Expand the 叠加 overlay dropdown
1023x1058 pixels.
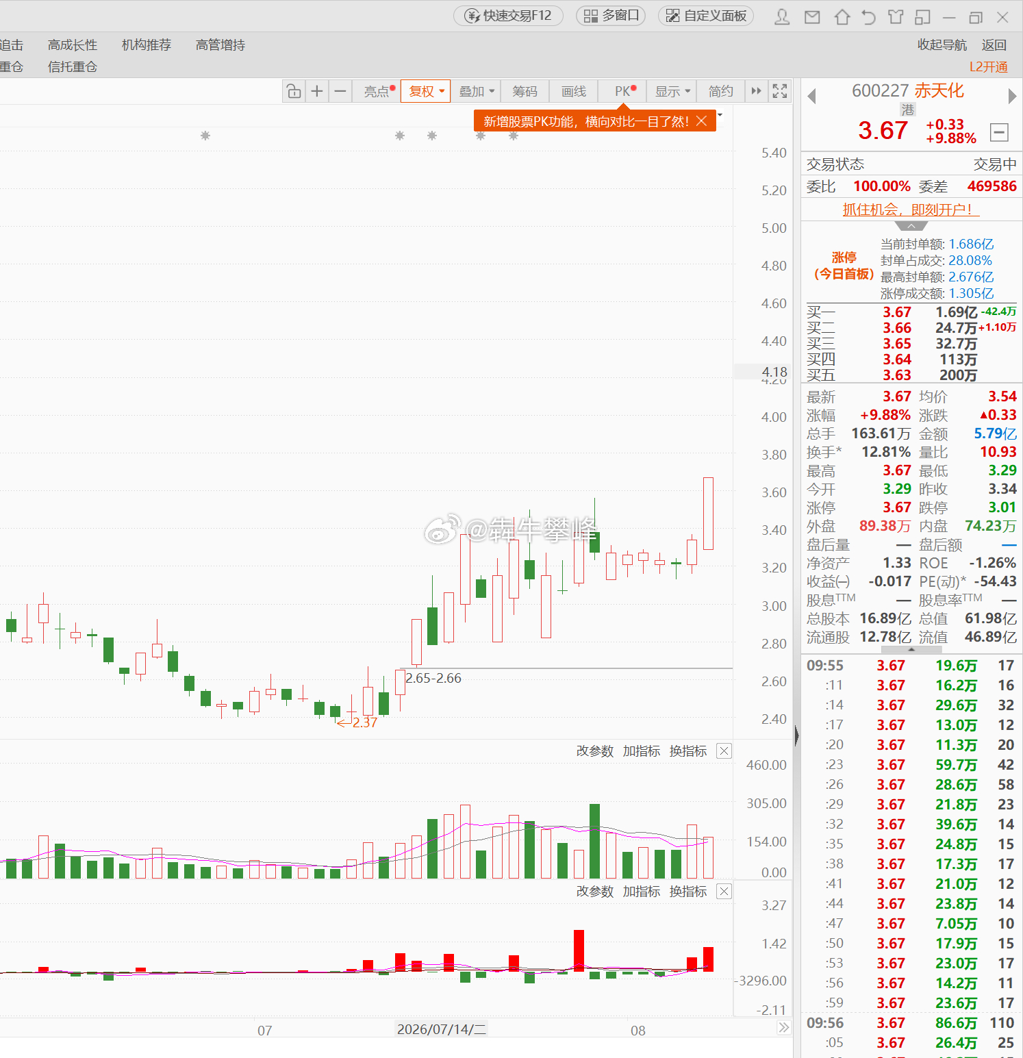pos(476,91)
